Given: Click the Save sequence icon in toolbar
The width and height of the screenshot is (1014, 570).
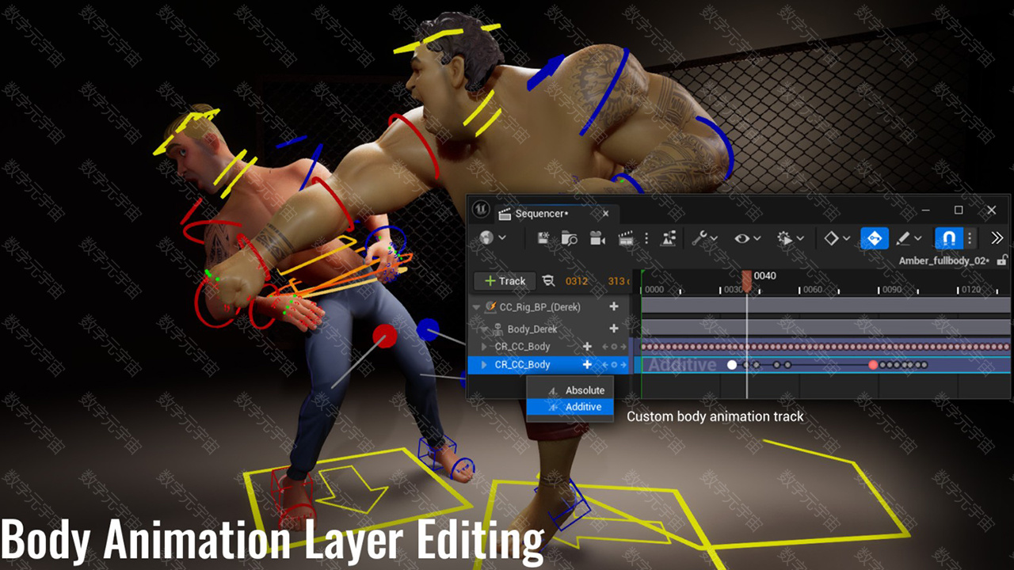Looking at the screenshot, I should point(543,238).
